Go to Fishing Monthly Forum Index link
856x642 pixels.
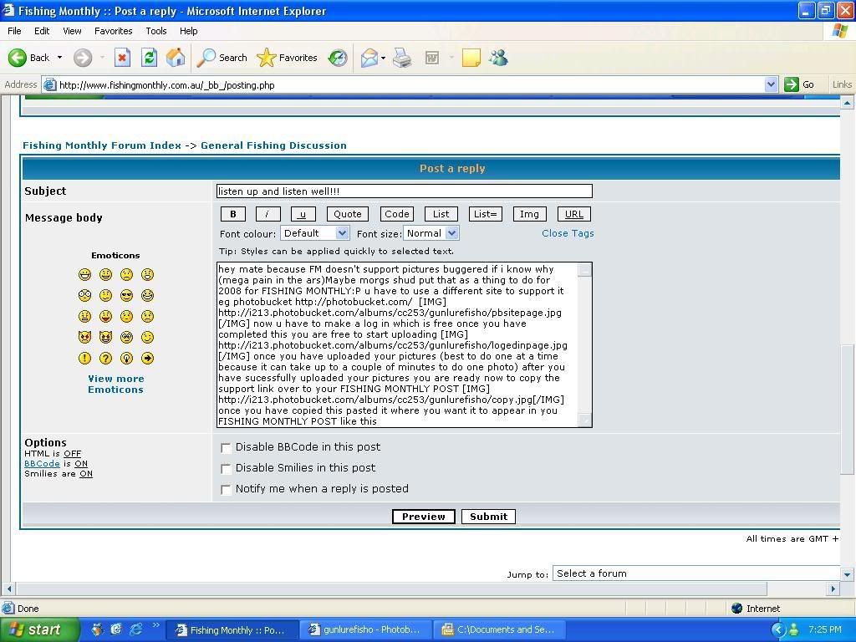(101, 145)
